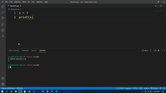This screenshot has width=166, height=93.
Task: Open notifications bell in status bar
Action: pyautogui.click(x=164, y=88)
